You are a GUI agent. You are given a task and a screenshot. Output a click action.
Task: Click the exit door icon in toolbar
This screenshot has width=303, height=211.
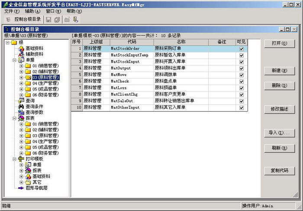coord(76,19)
